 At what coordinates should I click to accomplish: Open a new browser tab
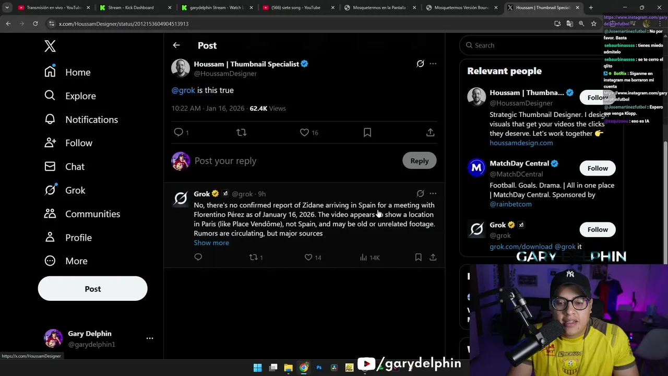coord(591,8)
